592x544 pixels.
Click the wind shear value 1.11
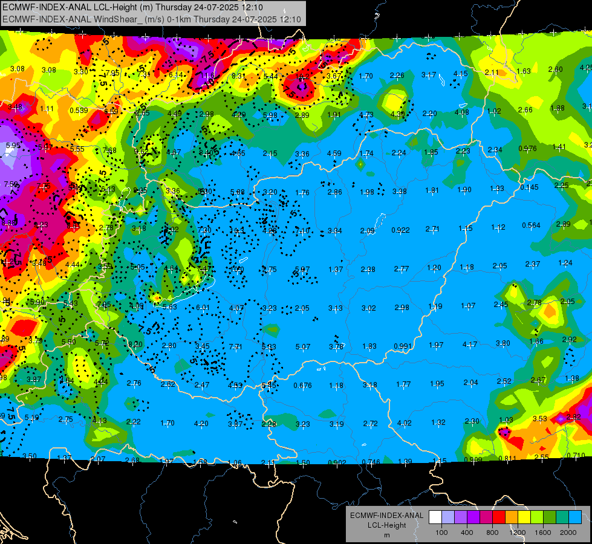click(47, 109)
